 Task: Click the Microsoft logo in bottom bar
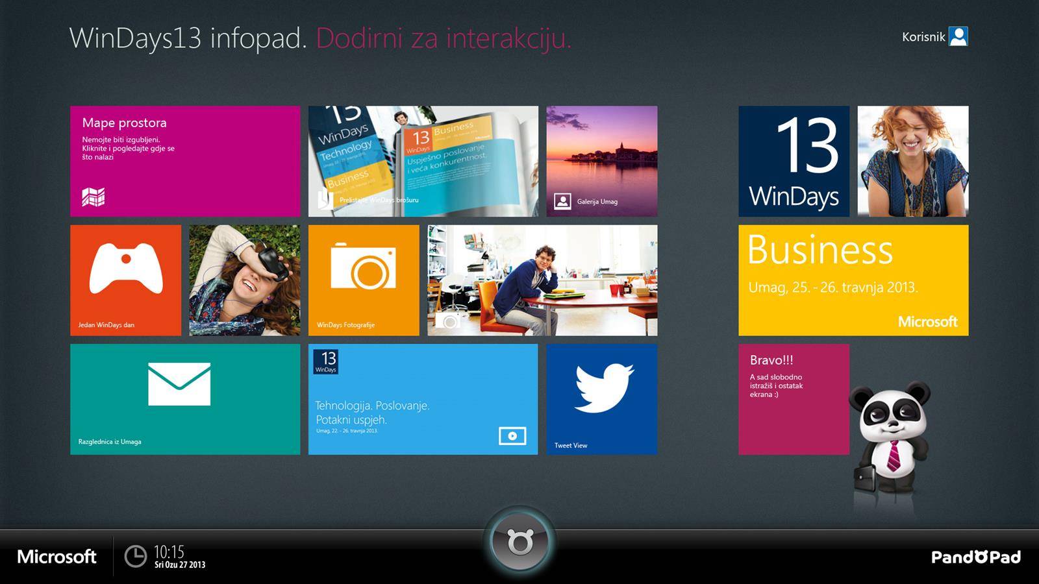pos(56,557)
